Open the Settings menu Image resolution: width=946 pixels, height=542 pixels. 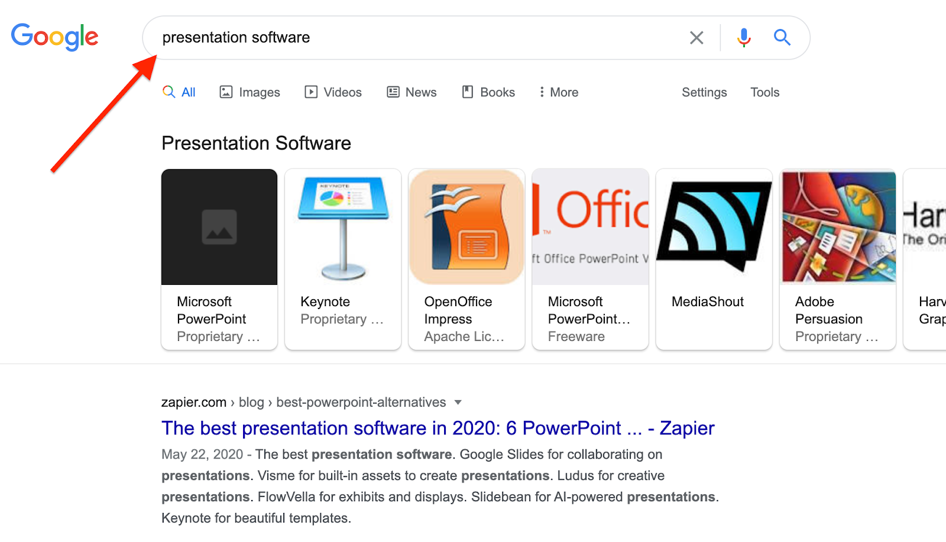[704, 92]
